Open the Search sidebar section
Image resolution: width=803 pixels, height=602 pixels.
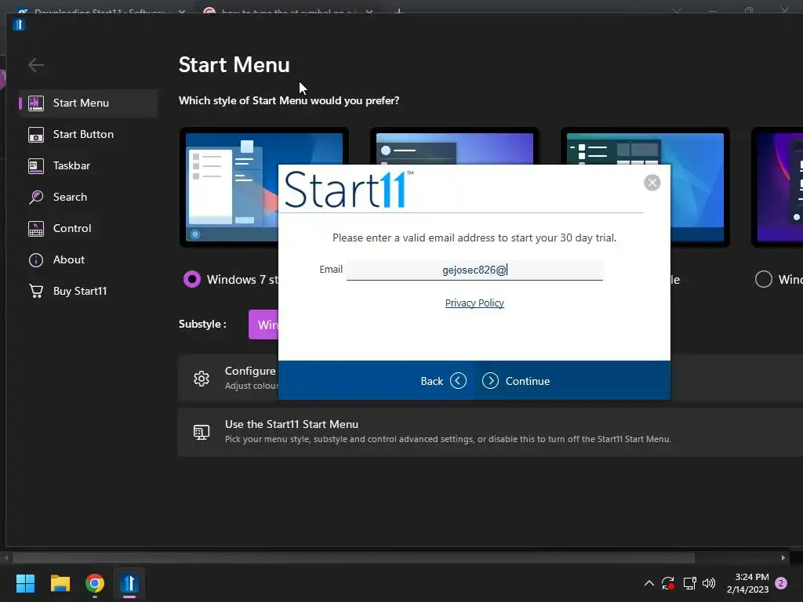[88, 197]
